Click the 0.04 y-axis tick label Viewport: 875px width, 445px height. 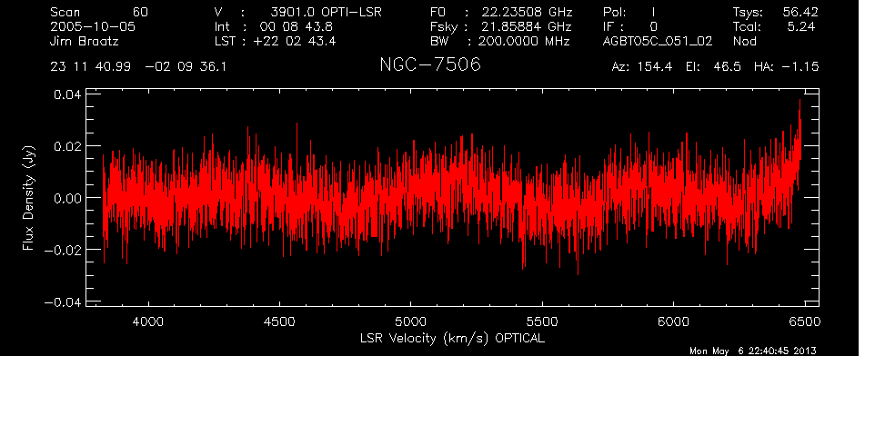[67, 94]
